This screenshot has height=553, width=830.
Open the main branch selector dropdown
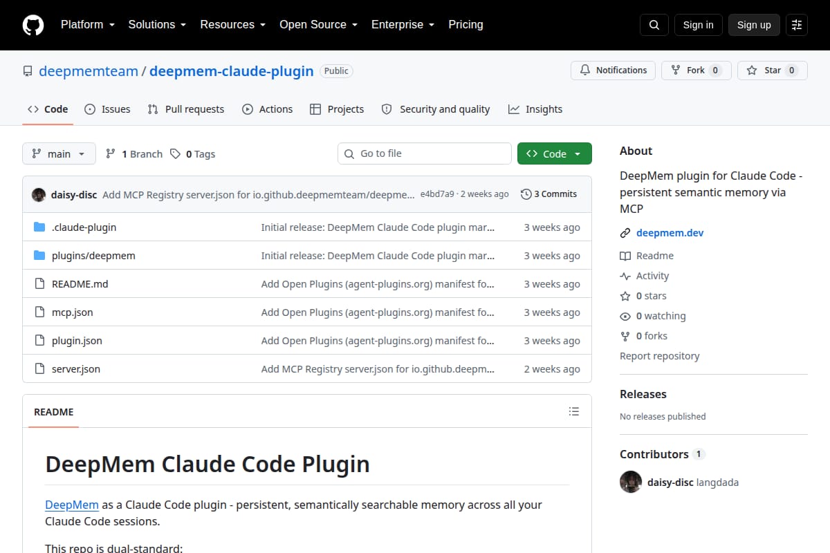[x=59, y=153]
